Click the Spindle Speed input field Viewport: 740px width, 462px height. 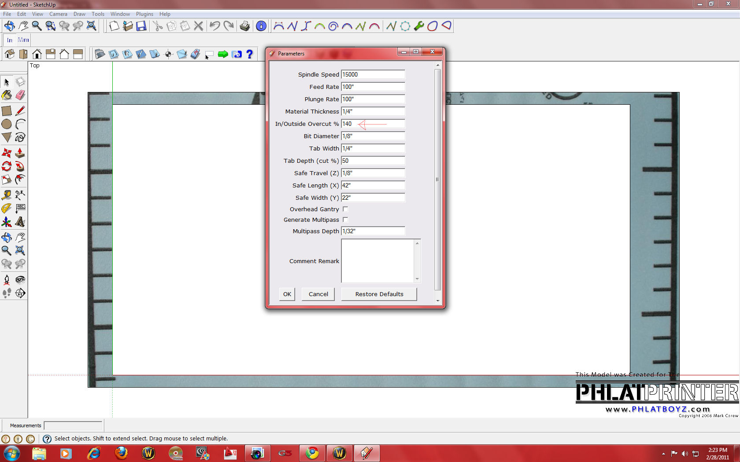click(x=373, y=75)
